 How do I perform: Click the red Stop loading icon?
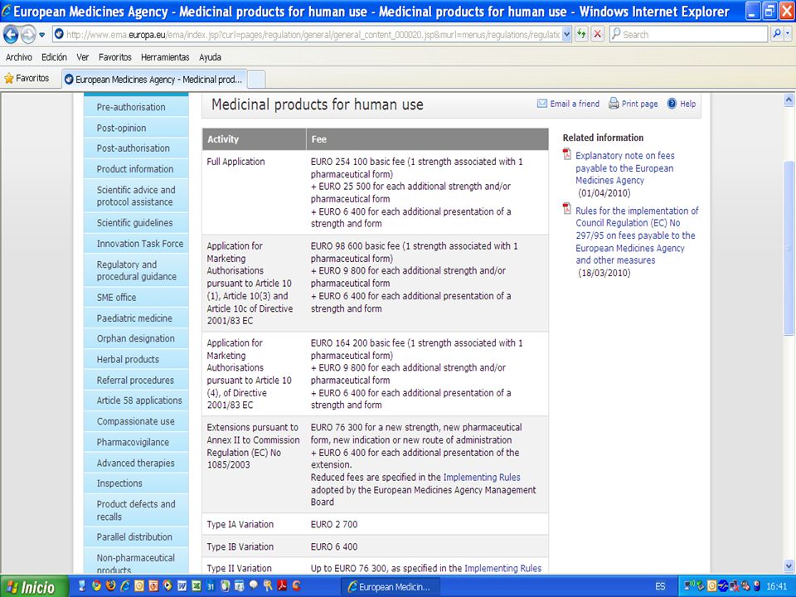598,35
